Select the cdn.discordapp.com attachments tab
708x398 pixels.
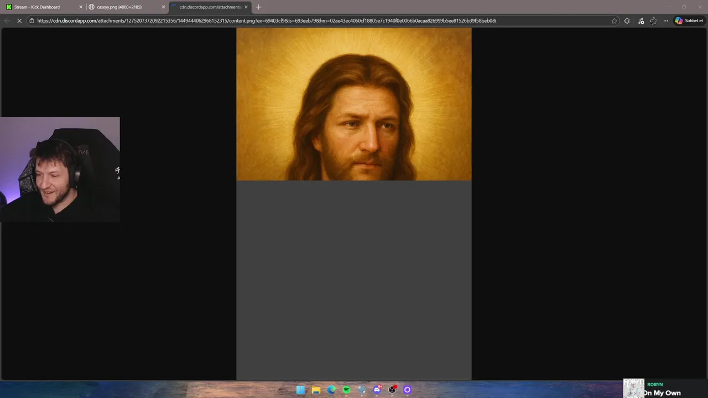click(x=209, y=7)
